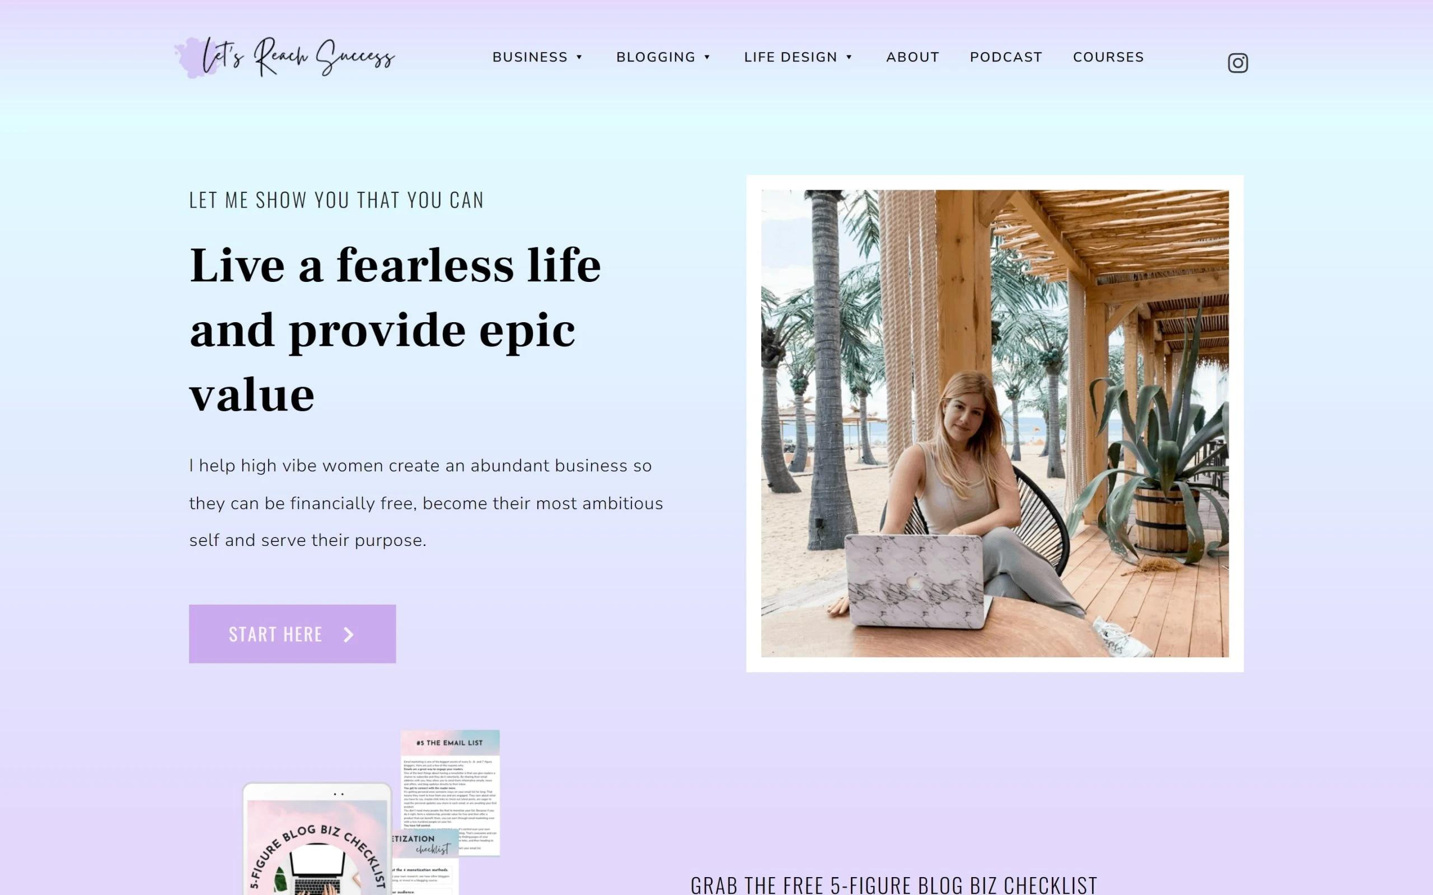Expand the Business menu arrow
Viewport: 1433px width, 895px height.
point(579,57)
